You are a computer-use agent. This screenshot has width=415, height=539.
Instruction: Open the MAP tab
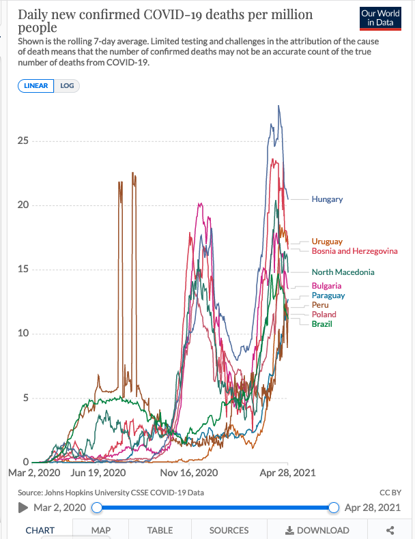click(x=100, y=530)
